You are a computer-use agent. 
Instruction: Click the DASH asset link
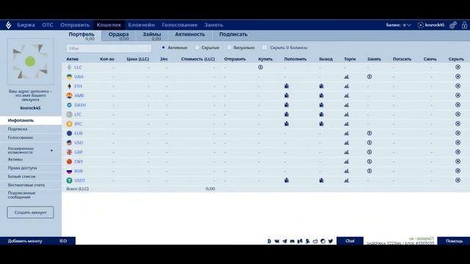[x=80, y=105]
